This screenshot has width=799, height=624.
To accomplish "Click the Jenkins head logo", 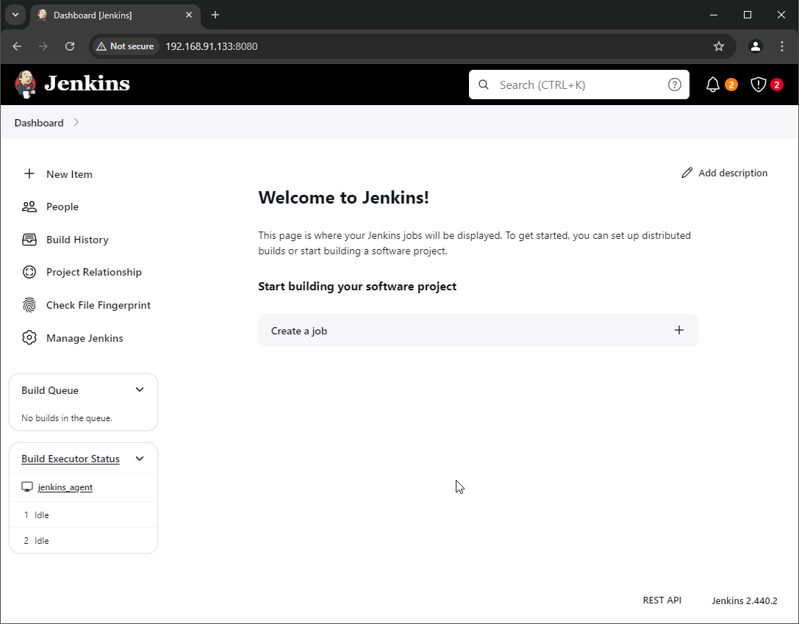I will pos(25,84).
